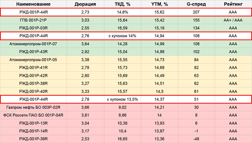Click the 'с купоном 13,5%' cell
Image resolution: width=252 pixels, height=143 pixels.
point(122,100)
